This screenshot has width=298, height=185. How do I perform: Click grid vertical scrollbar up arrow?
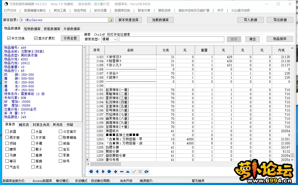click(292, 48)
